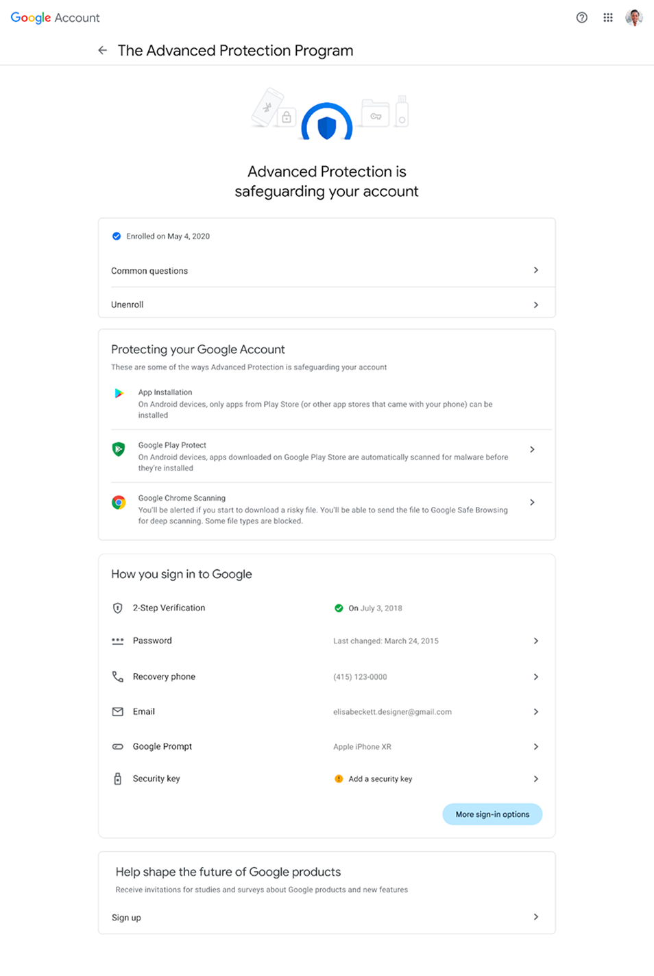
Task: Select the 2-Step Verification shield icon
Action: click(117, 608)
